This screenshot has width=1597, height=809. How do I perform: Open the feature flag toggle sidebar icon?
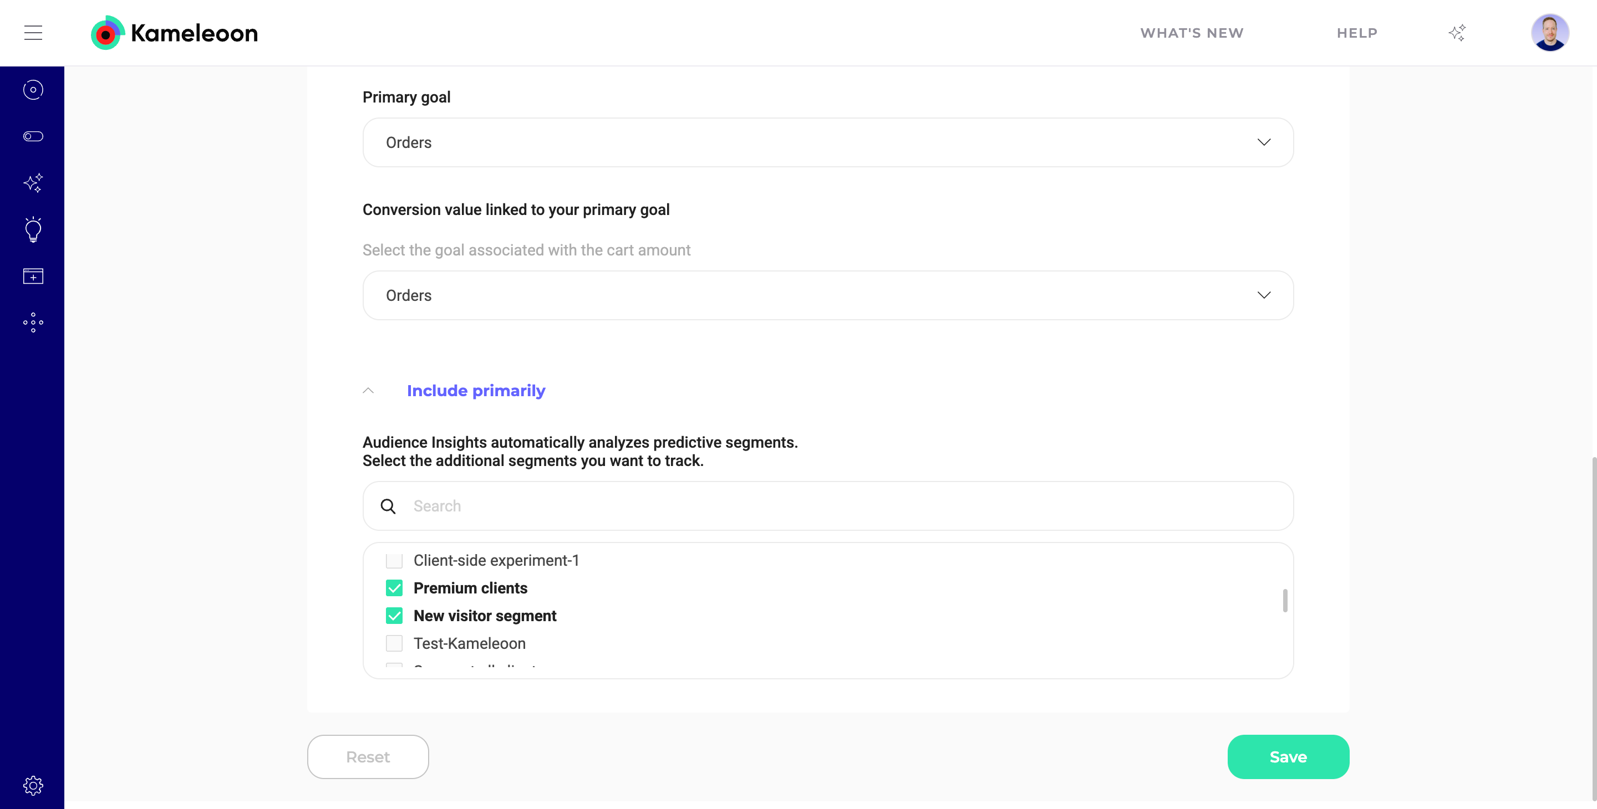click(x=33, y=136)
